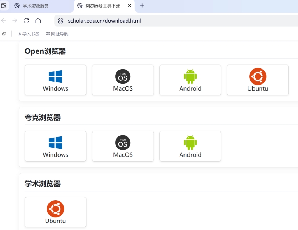Viewport: 298px width, 230px height.
Task: Open the tab search icon at top-left
Action: (4, 6)
